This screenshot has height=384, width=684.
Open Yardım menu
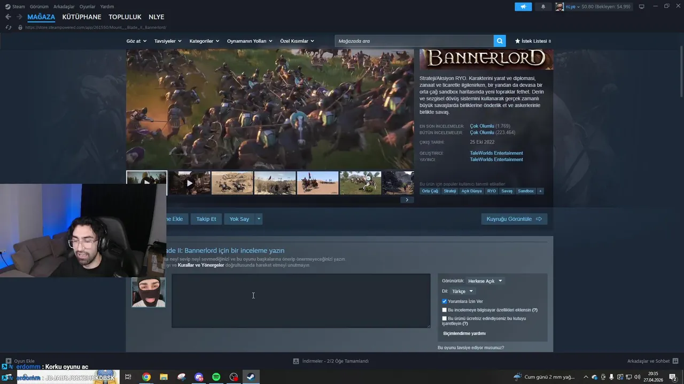[107, 6]
